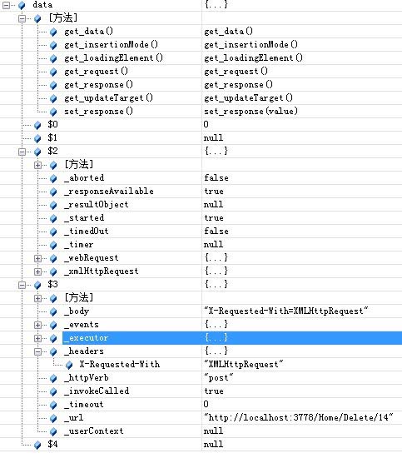Click the null value of $1
402x473 pixels.
click(213, 138)
